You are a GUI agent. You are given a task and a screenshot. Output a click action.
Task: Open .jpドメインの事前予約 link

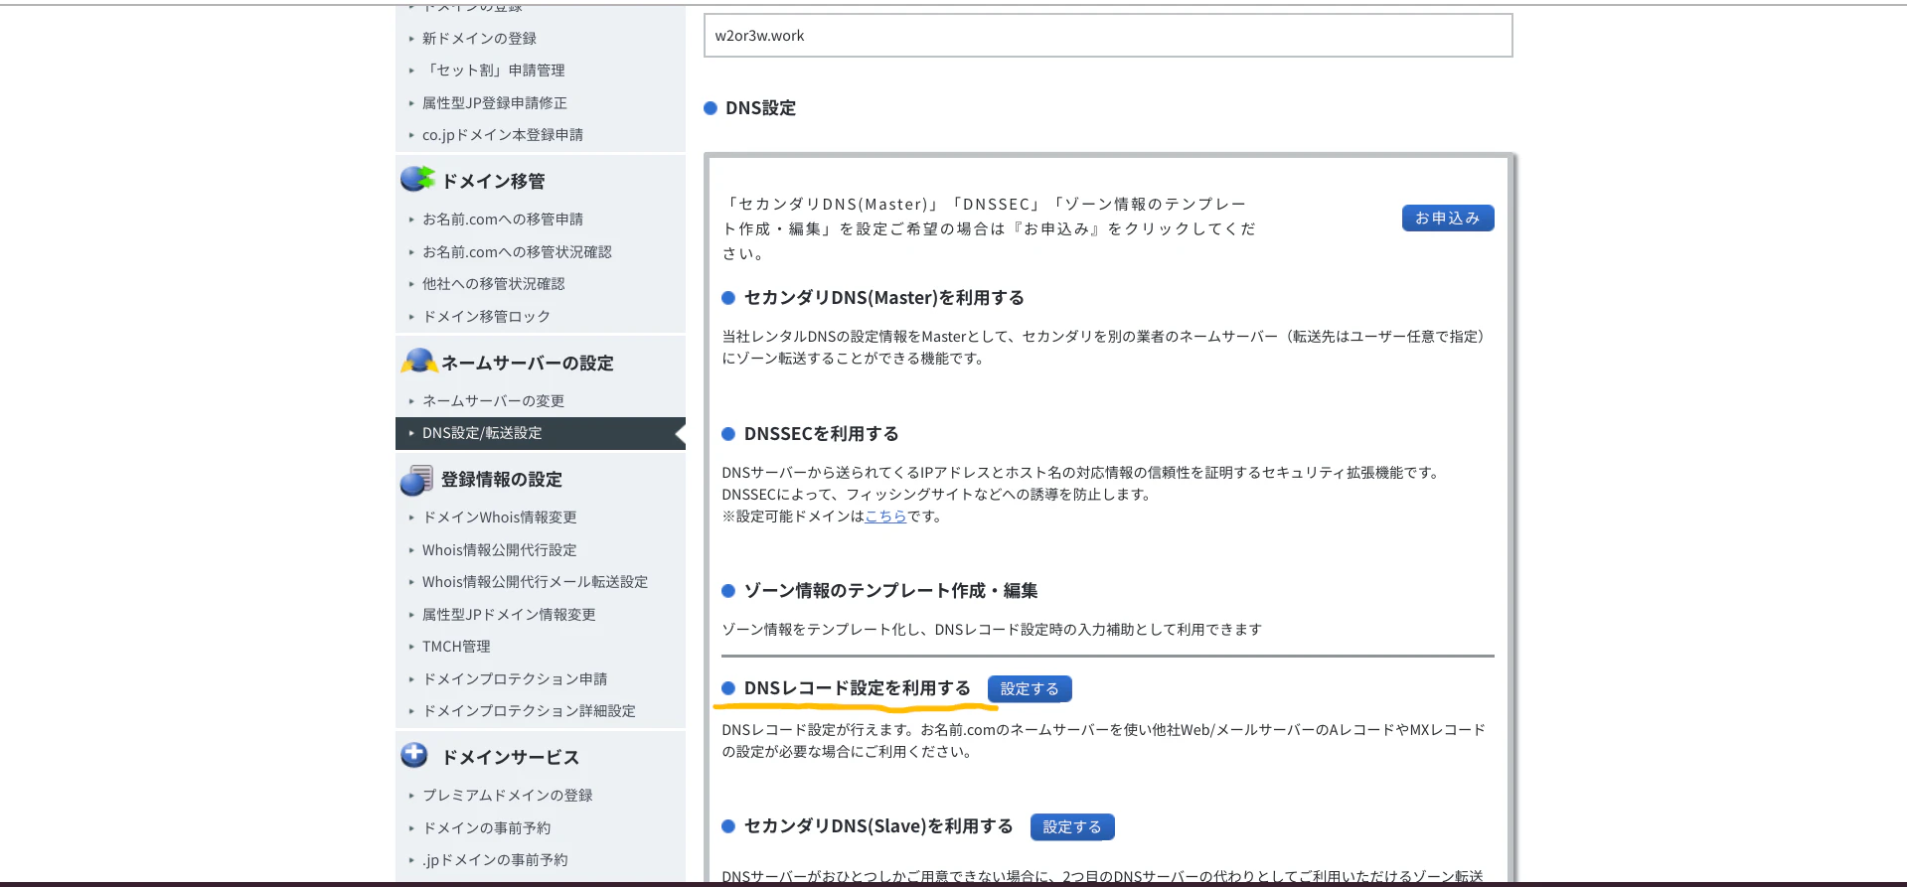pyautogui.click(x=495, y=860)
